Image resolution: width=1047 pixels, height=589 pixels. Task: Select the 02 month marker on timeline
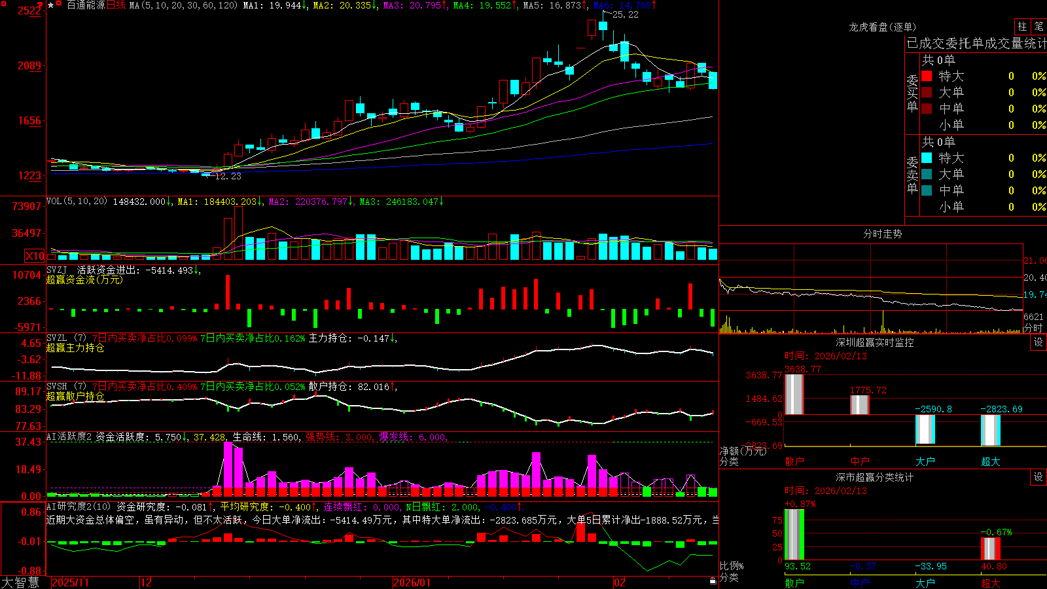pos(620,582)
